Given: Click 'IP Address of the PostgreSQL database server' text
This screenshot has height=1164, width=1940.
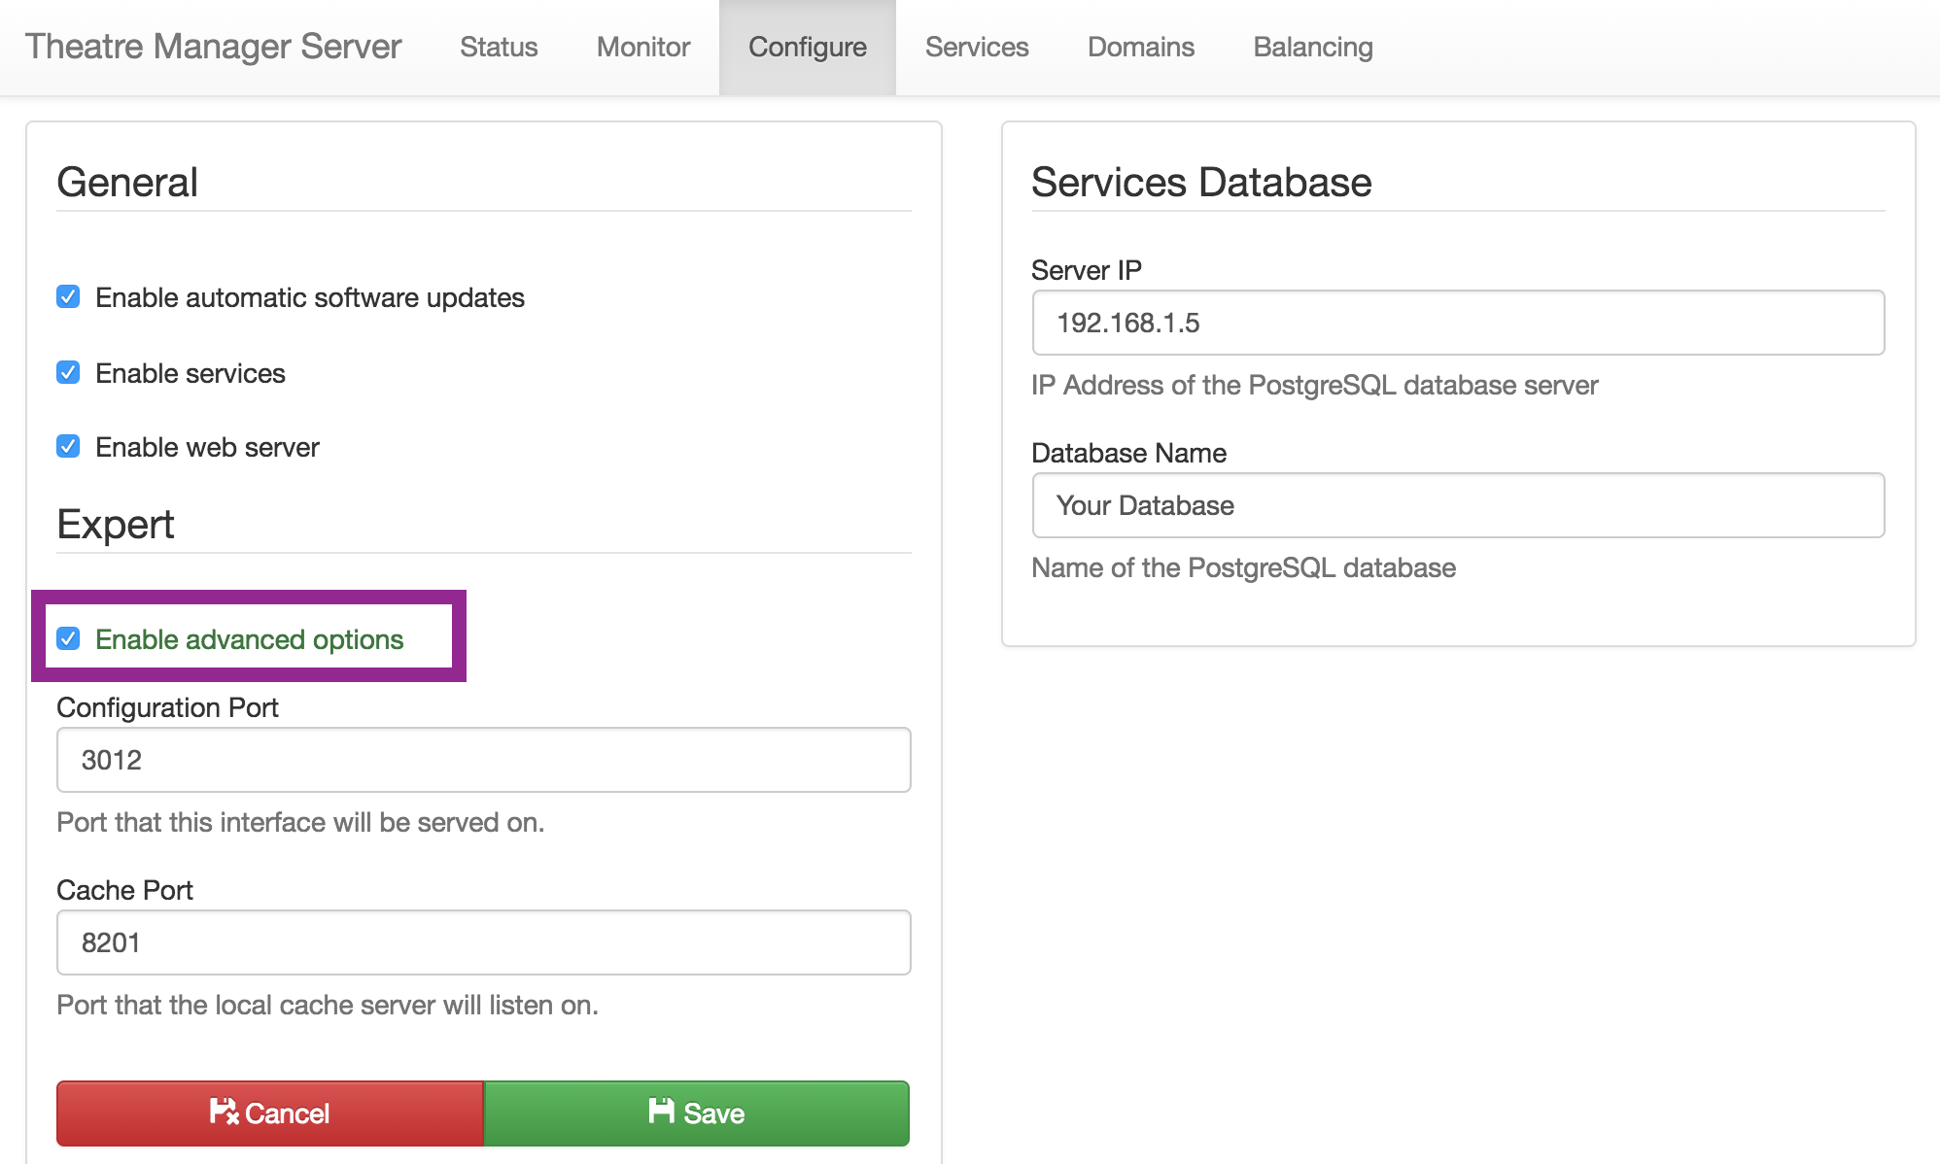Looking at the screenshot, I should [x=1314, y=385].
